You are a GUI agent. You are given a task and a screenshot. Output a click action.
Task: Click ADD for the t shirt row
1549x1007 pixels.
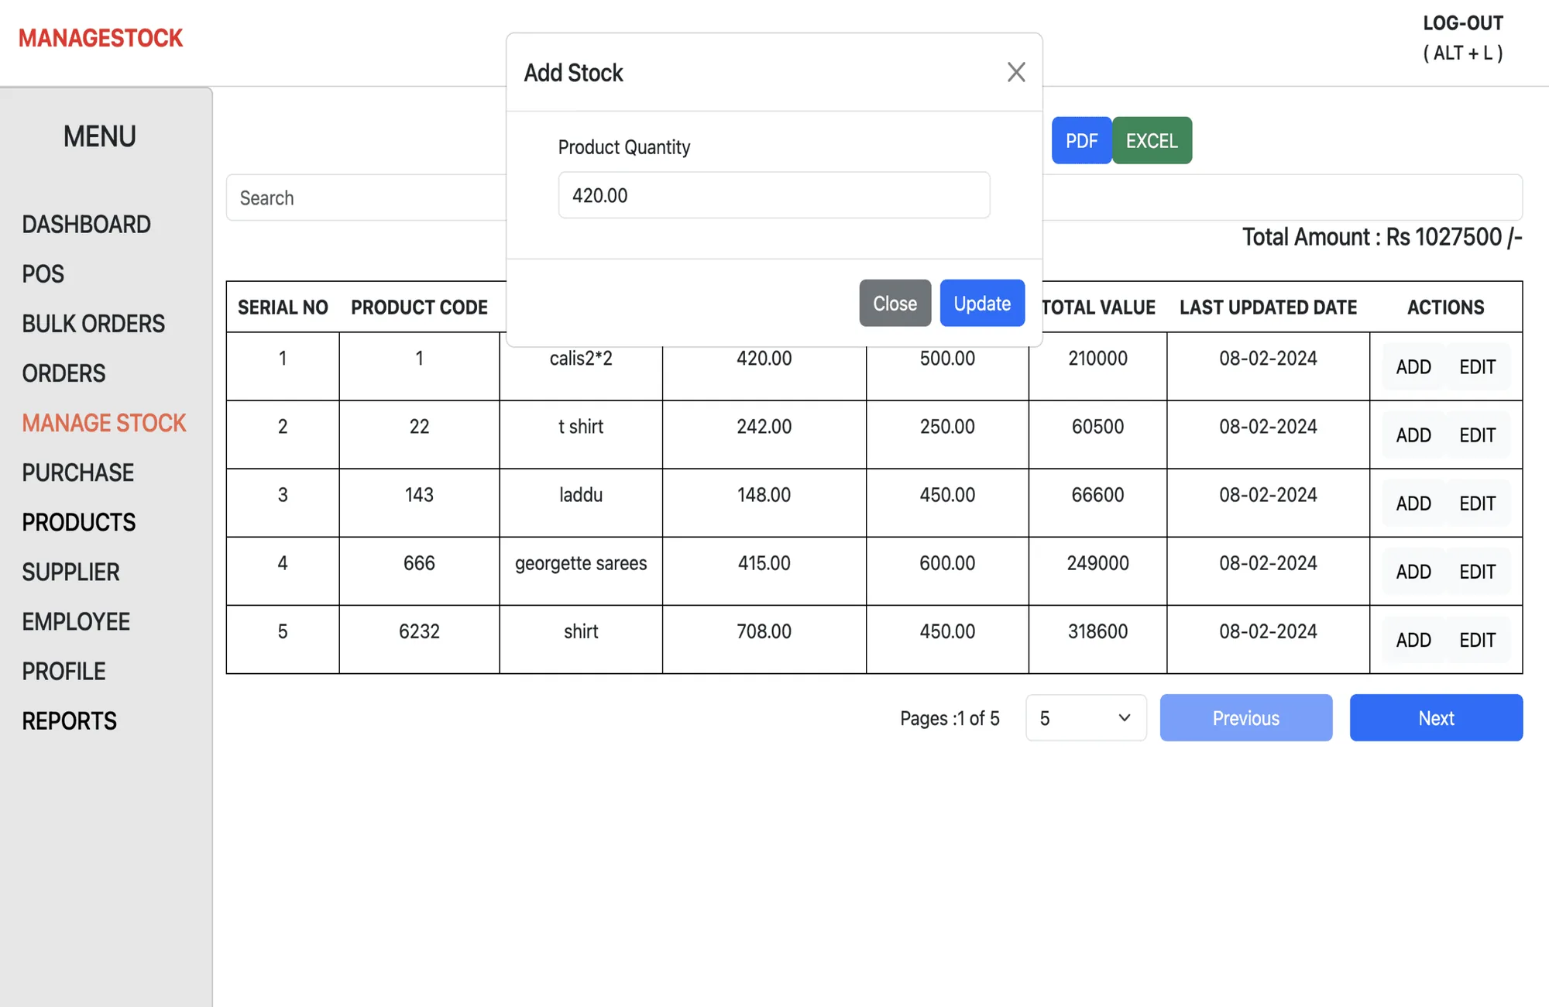1413,435
